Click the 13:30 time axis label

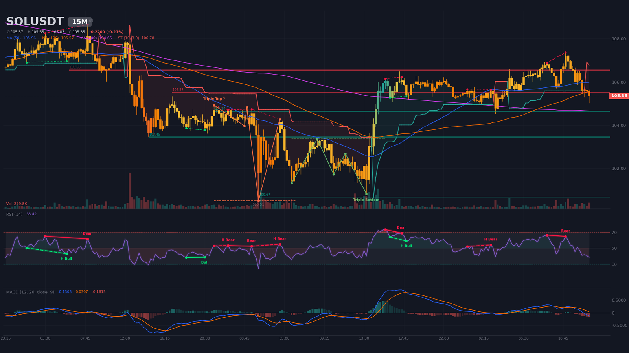pyautogui.click(x=364, y=338)
